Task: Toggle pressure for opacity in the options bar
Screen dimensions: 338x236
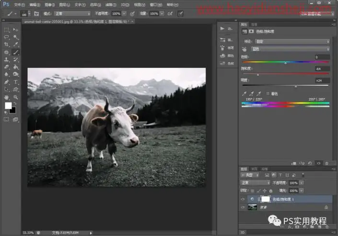Action: pyautogui.click(x=133, y=14)
